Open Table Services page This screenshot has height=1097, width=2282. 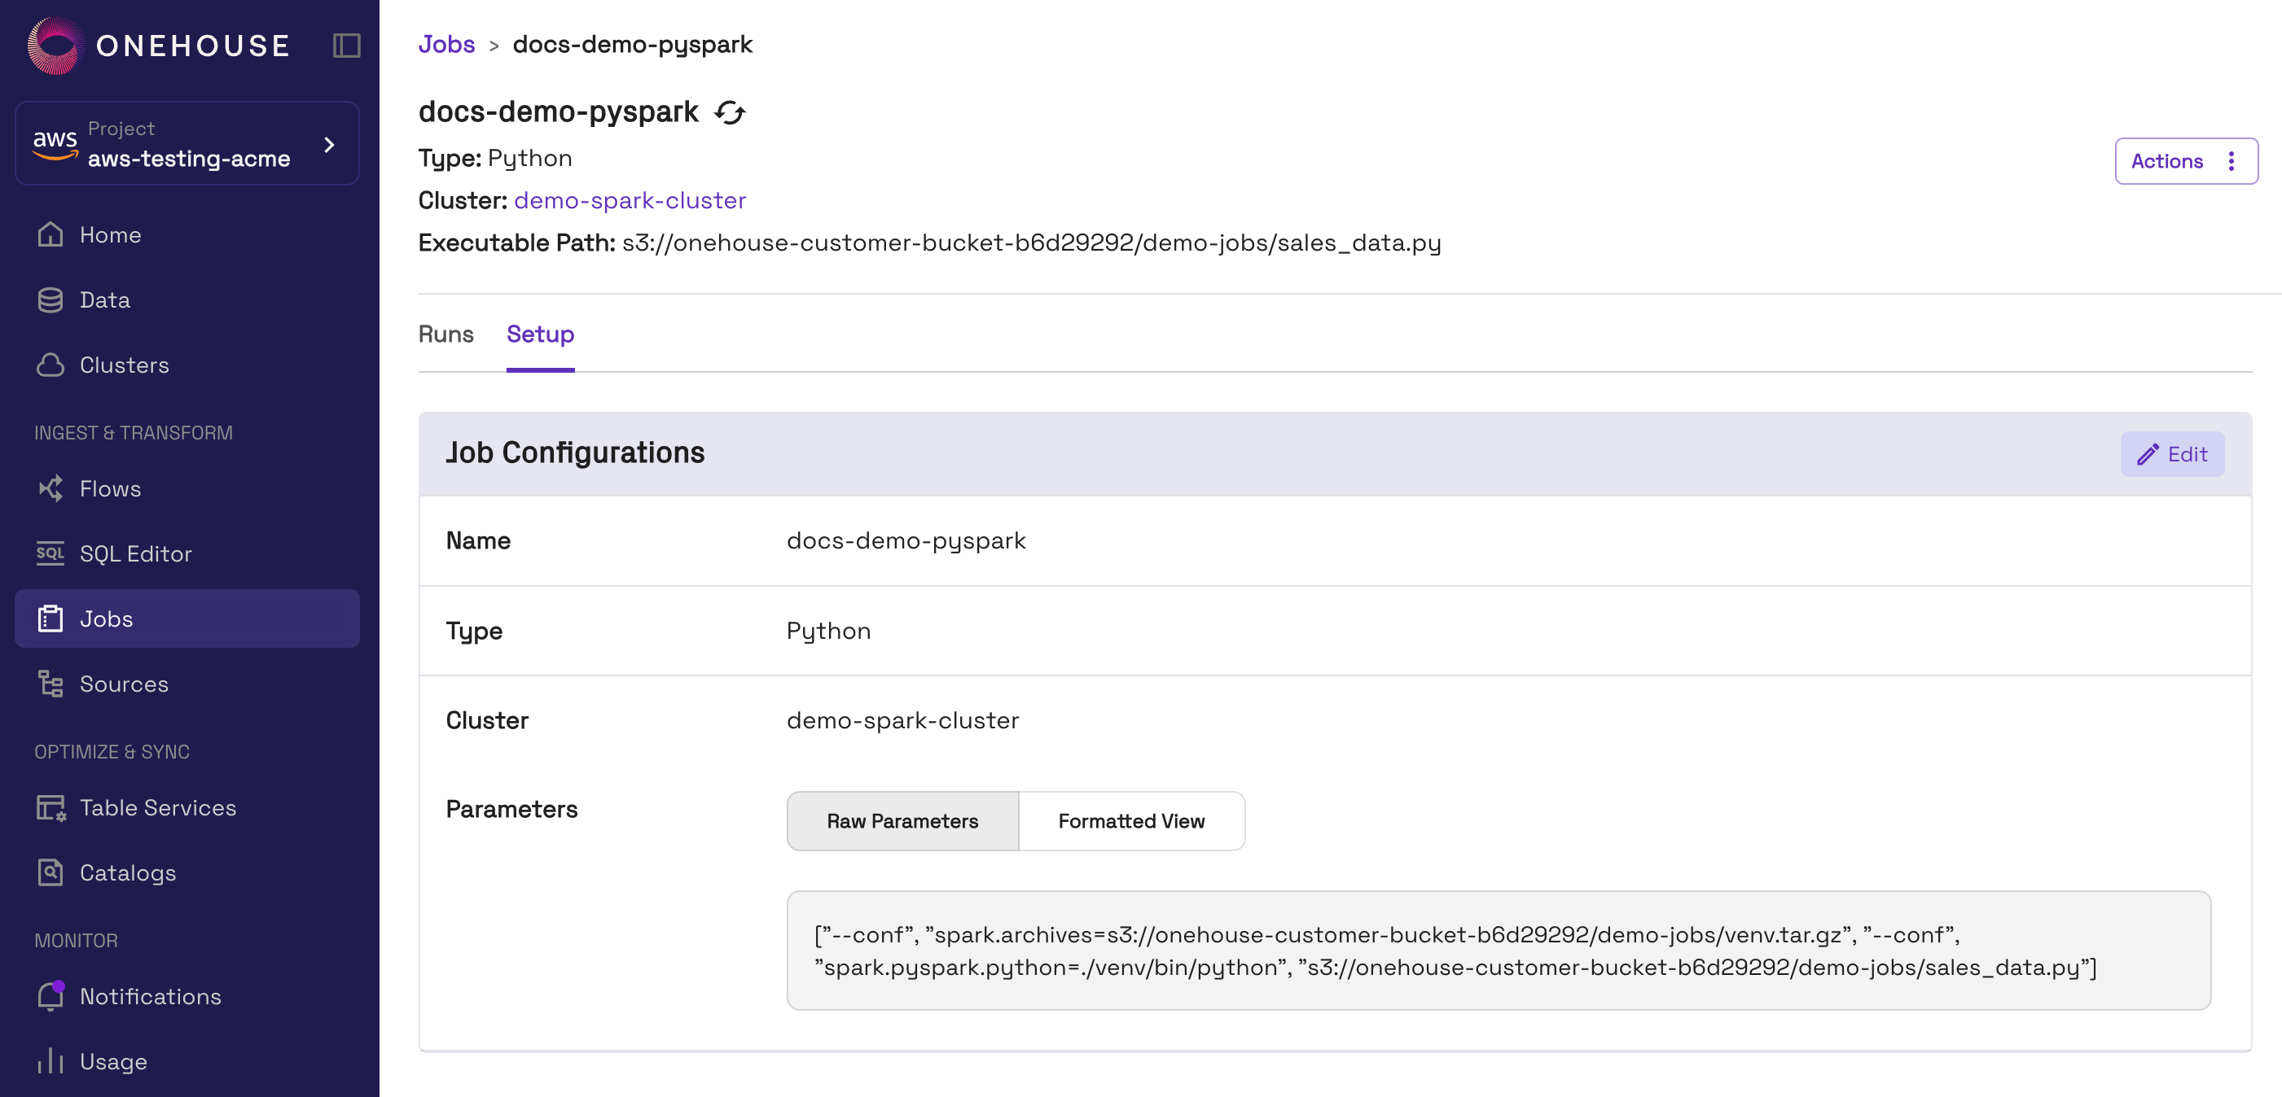tap(158, 807)
